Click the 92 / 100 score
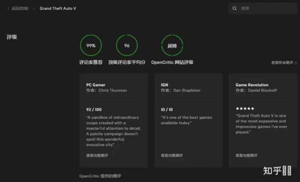Viewport: 300px width, 182px height. coord(94,109)
